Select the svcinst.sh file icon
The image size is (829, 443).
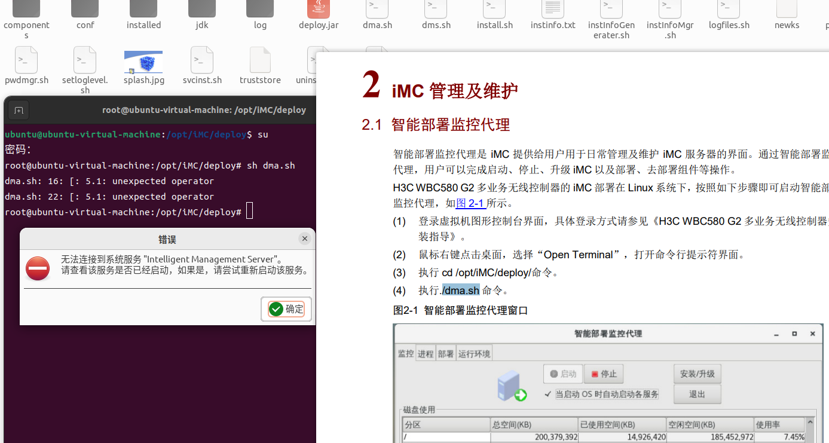pos(202,60)
